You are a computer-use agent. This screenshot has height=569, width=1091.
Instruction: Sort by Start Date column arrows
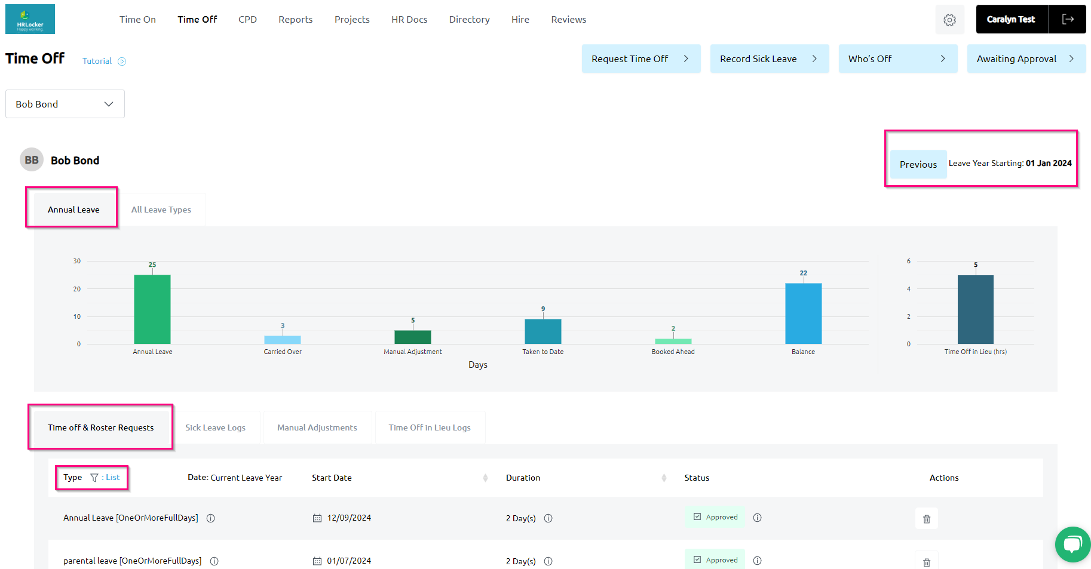click(x=485, y=478)
